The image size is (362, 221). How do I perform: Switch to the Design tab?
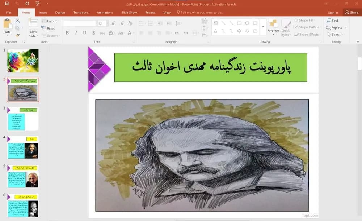coord(60,12)
